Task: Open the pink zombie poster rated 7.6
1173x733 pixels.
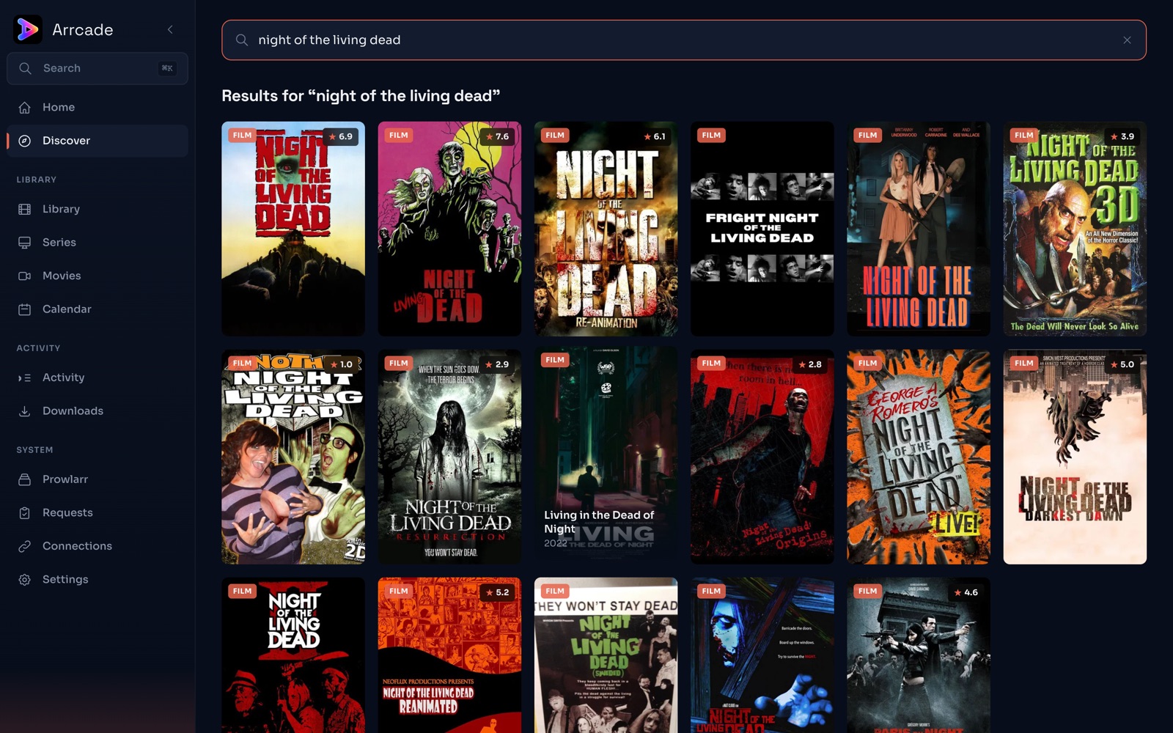Action: [449, 229]
